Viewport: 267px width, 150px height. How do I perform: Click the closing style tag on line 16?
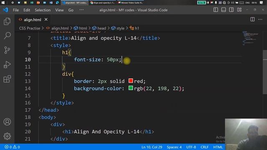click(62, 103)
